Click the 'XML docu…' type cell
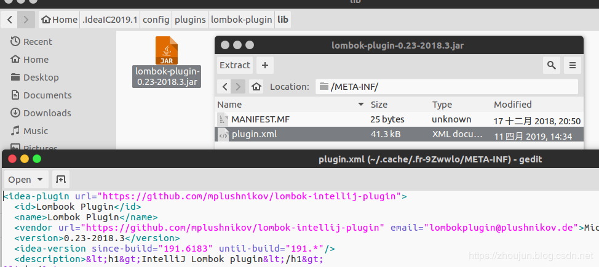The height and width of the screenshot is (267, 599). (x=458, y=135)
